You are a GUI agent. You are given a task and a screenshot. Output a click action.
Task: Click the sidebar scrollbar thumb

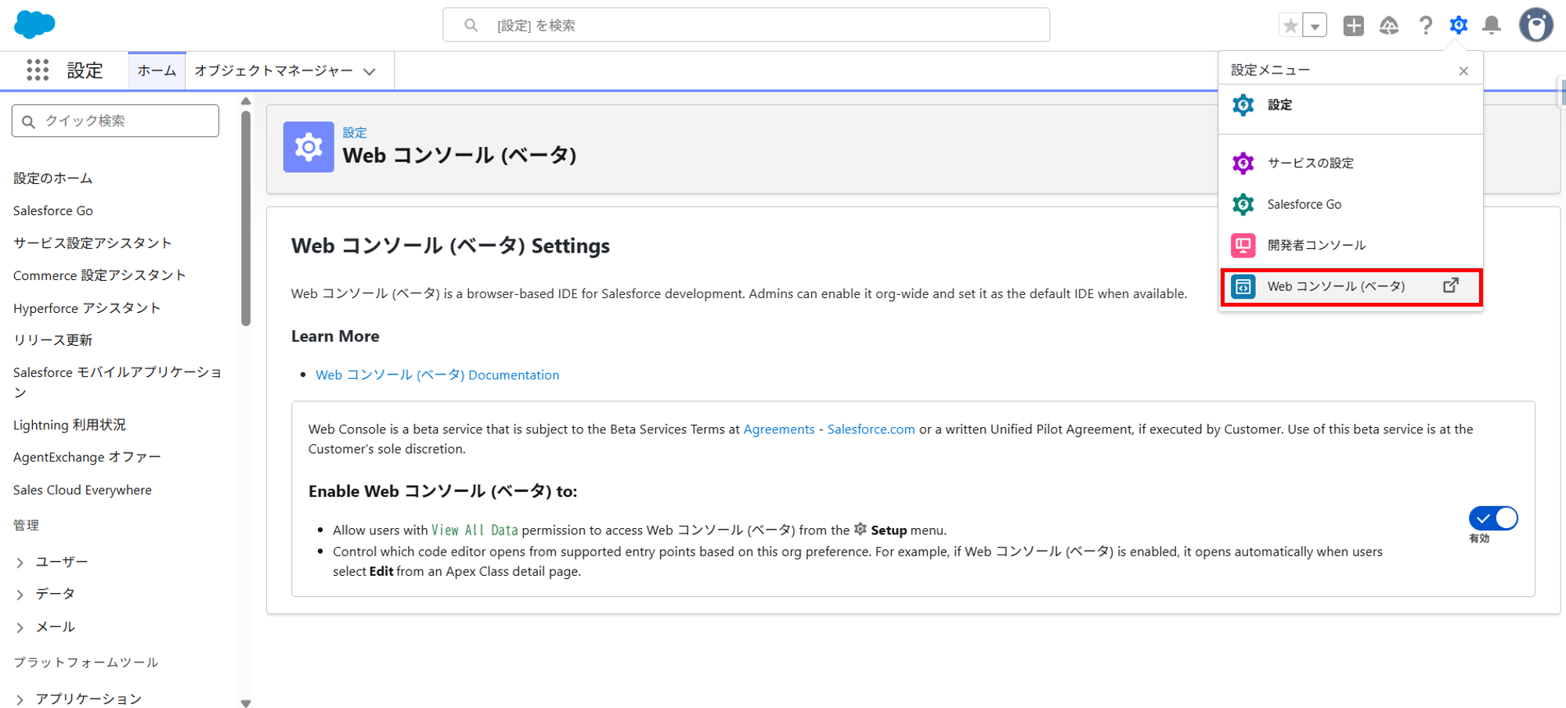click(x=246, y=217)
